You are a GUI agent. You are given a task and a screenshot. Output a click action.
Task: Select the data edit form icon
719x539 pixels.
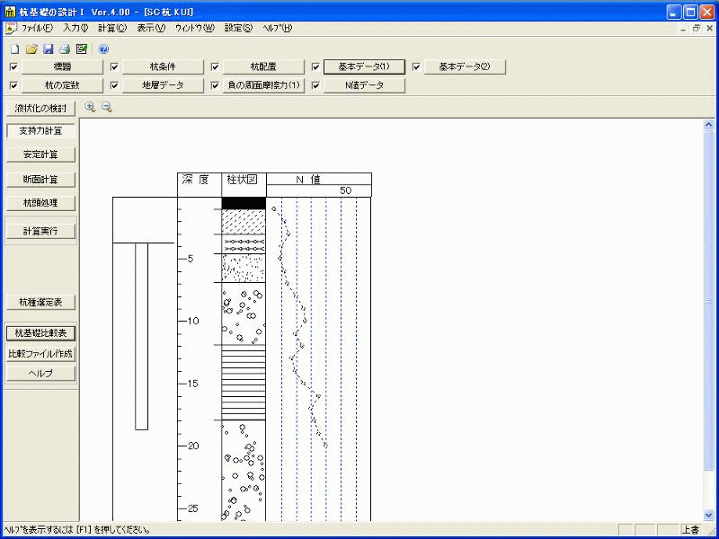click(x=84, y=49)
